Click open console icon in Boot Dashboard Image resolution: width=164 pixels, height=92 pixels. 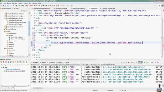[x=11, y=62]
